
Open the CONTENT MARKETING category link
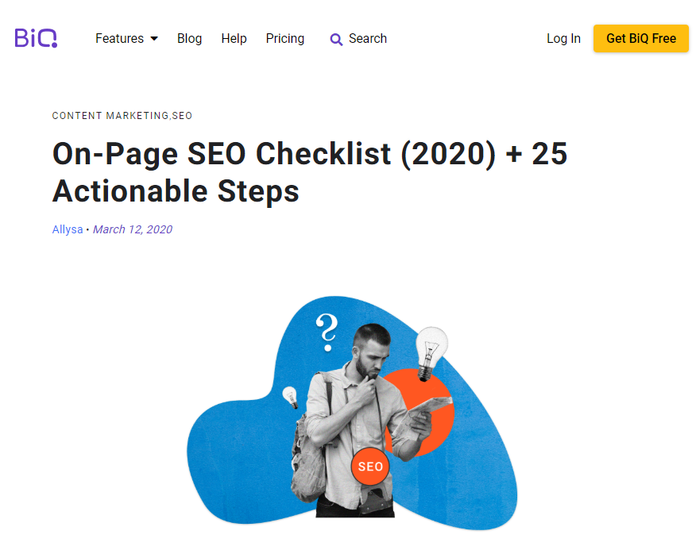click(x=110, y=116)
